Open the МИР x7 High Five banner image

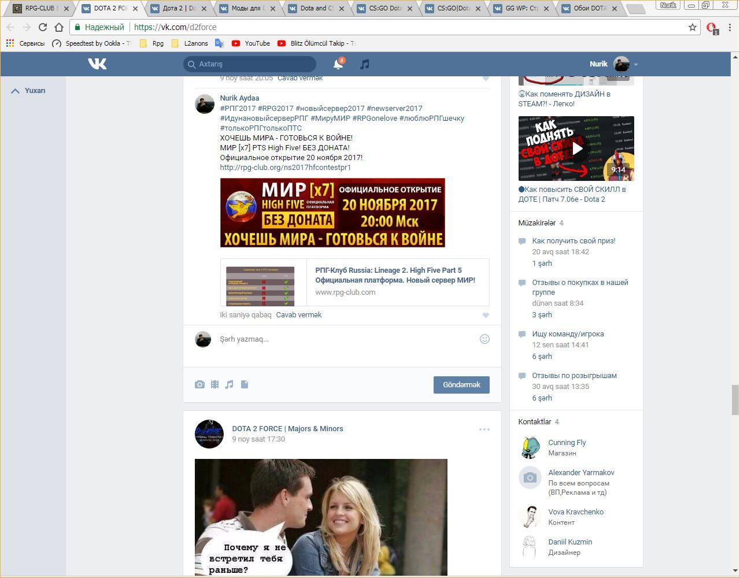coord(332,213)
